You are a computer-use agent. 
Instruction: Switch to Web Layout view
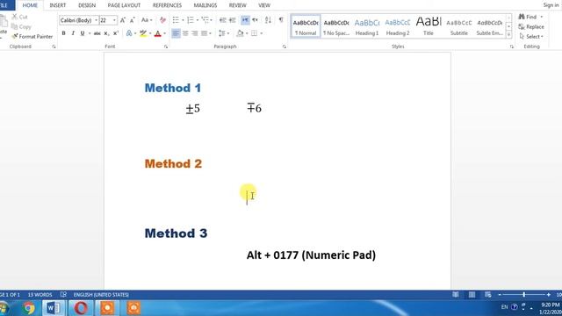click(488, 295)
